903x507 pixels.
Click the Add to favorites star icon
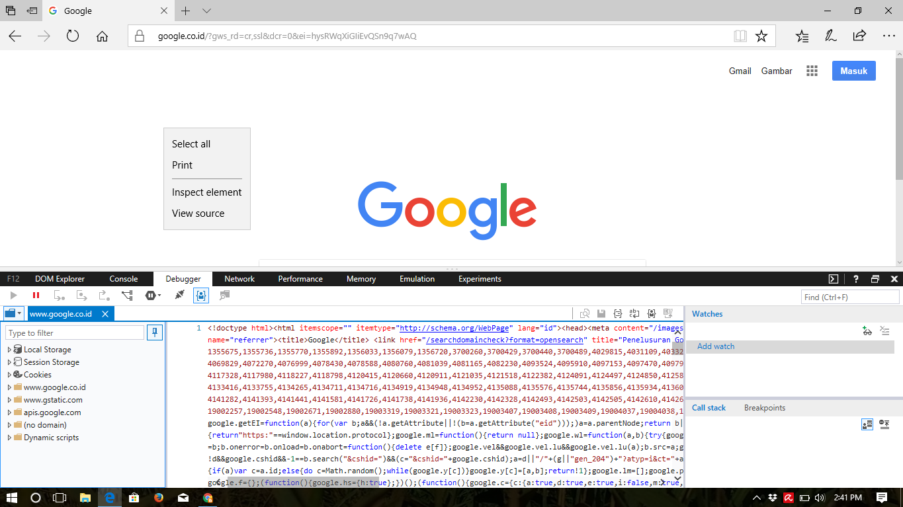[x=761, y=36]
